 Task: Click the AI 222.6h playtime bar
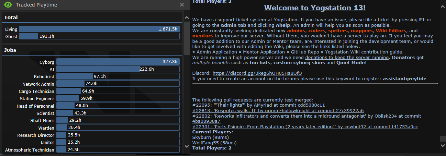point(118,69)
